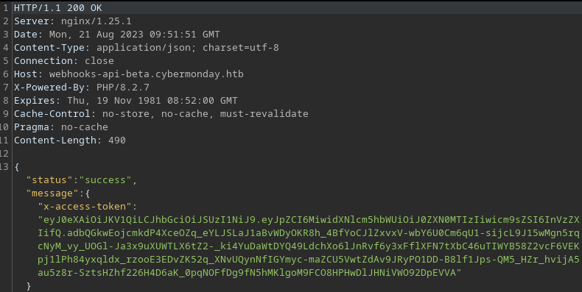Place cursor on Connection close header
Viewport: 582px width, 292px height.
click(x=64, y=61)
